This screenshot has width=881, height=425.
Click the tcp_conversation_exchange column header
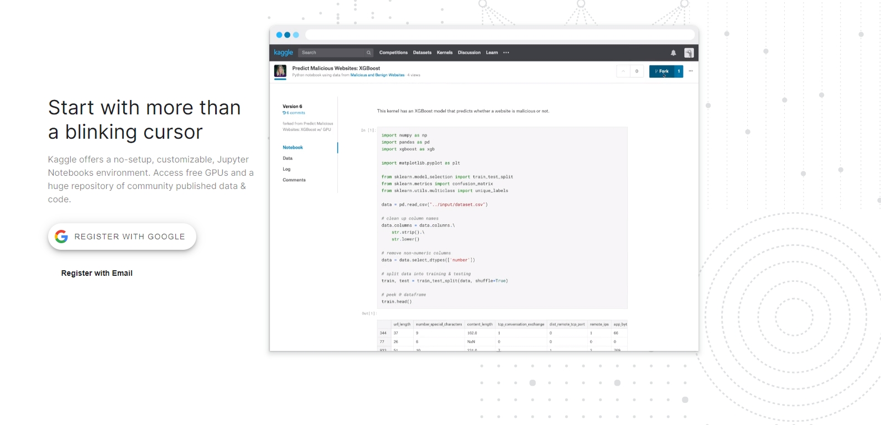click(x=521, y=324)
